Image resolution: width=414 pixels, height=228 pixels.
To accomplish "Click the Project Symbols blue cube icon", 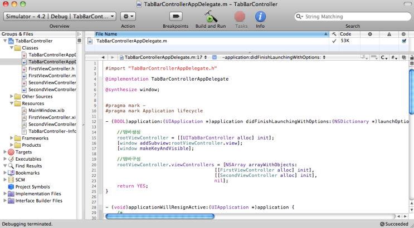I will (x=11, y=187).
